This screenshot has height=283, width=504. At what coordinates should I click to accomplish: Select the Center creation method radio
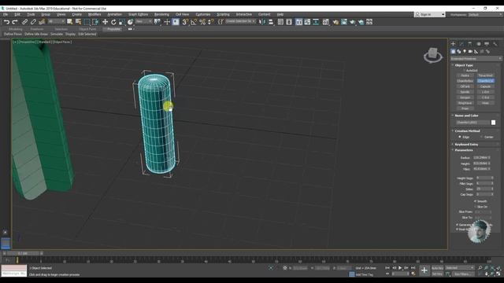pos(481,137)
